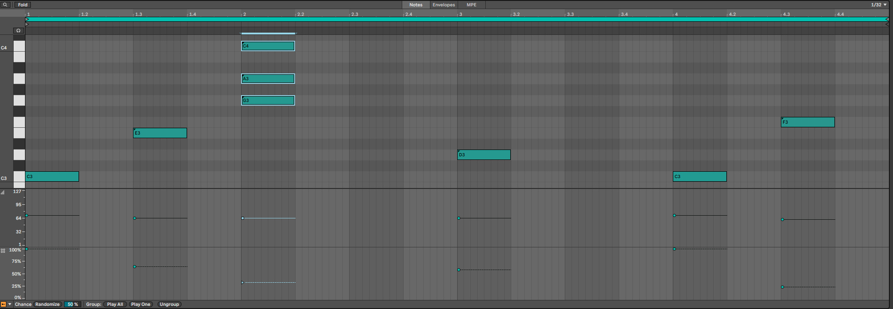Click the A3 white piano key
Screen dimensions: 893x309
(x=19, y=79)
